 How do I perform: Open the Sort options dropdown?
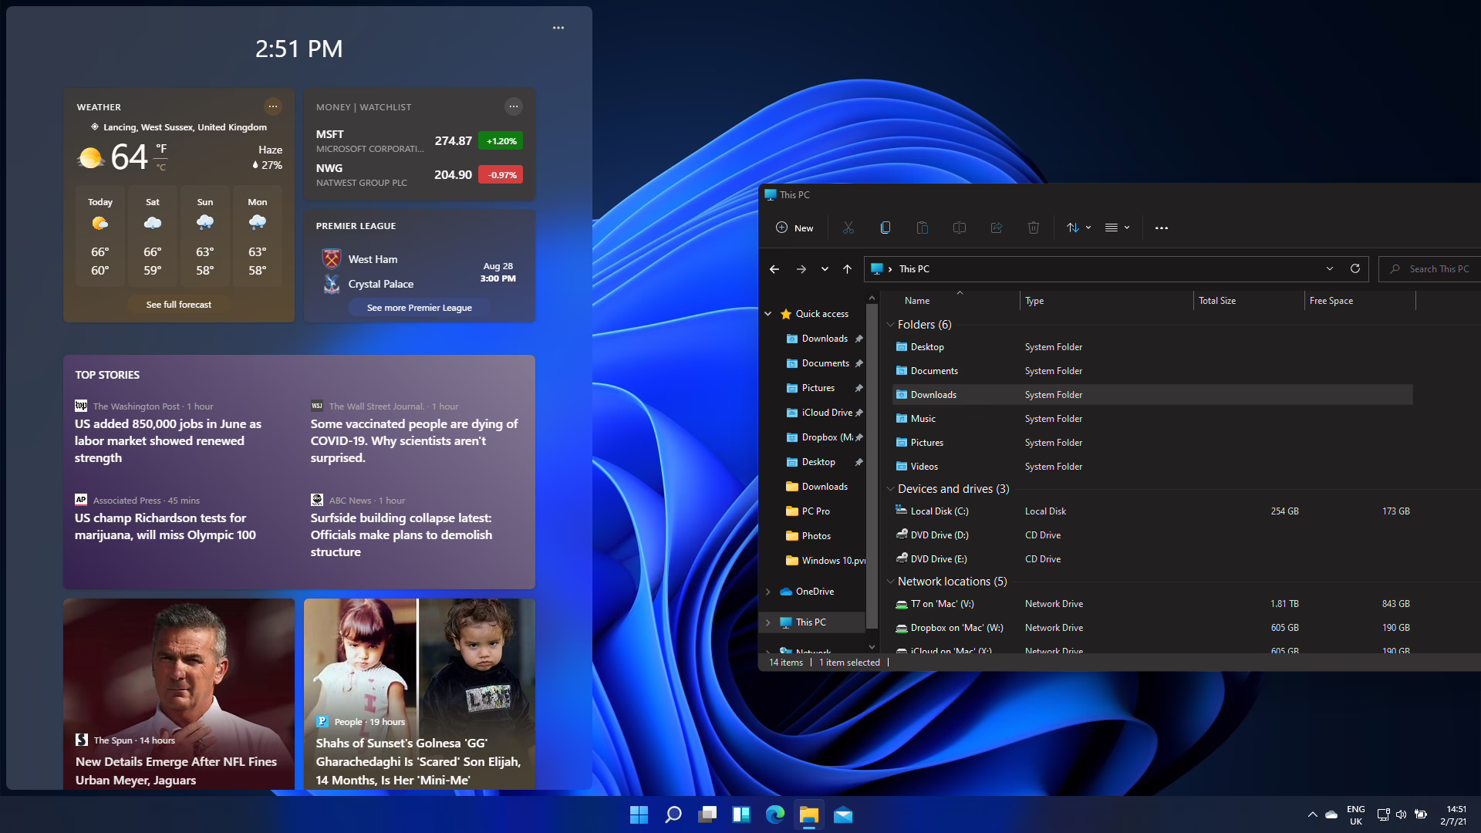[1078, 228]
